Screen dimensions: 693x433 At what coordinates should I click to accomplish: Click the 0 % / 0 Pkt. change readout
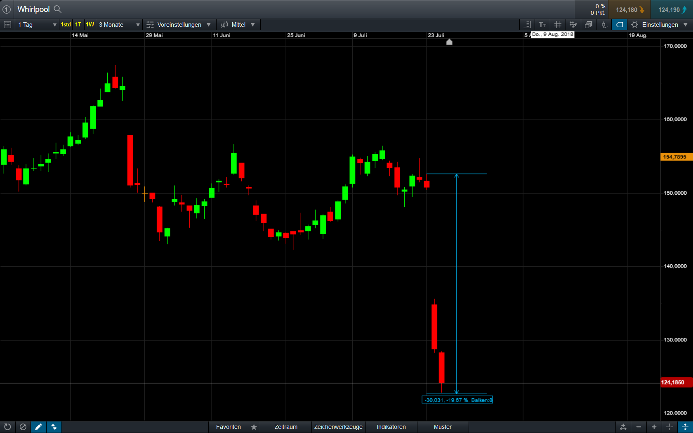pyautogui.click(x=598, y=9)
